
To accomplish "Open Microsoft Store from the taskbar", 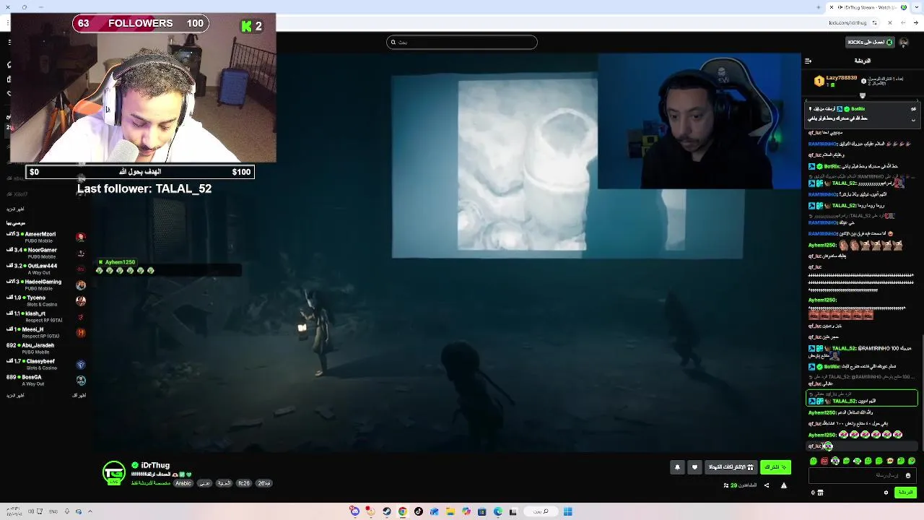I will click(x=482, y=512).
